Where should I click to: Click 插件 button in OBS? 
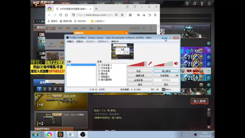[x=140, y=85]
